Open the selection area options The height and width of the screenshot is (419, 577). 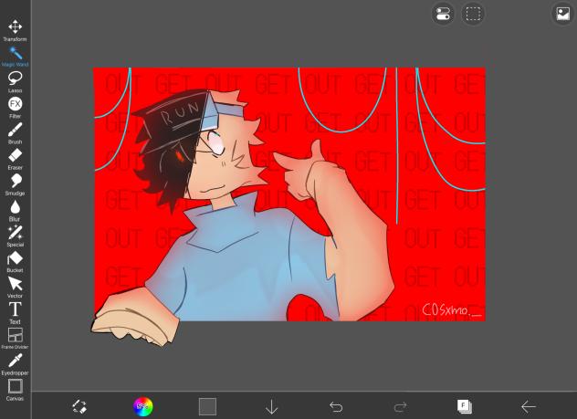click(473, 15)
